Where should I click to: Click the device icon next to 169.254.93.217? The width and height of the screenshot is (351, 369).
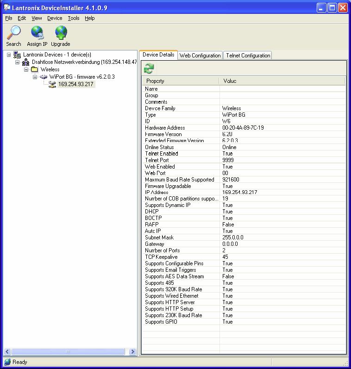click(52, 84)
